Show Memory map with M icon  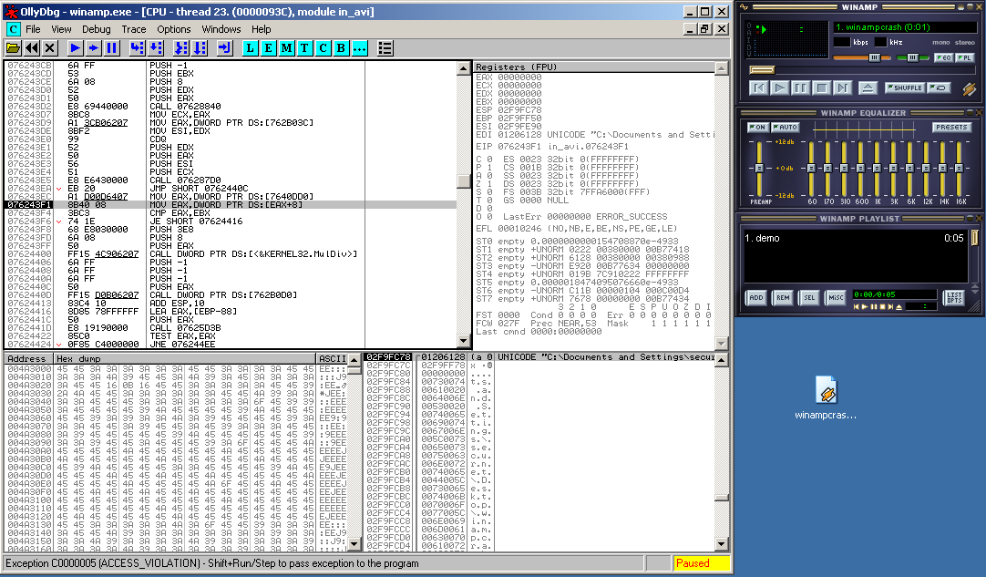tap(287, 47)
